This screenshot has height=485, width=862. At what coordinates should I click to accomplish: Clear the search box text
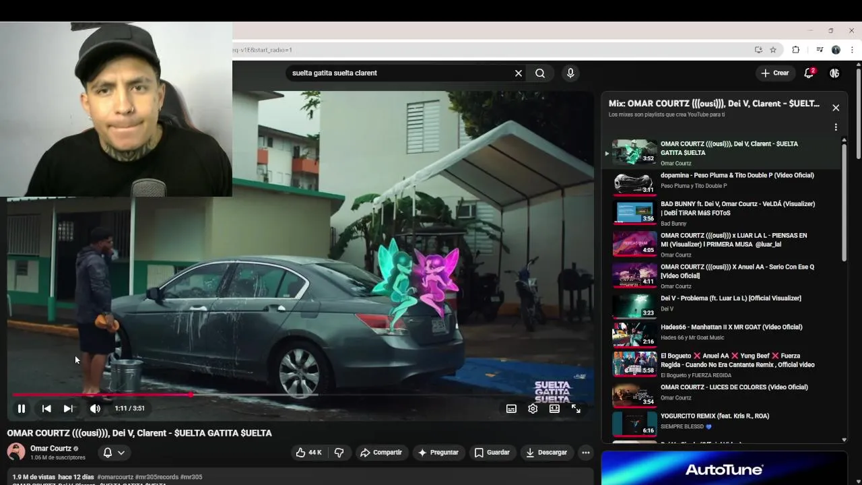(519, 73)
